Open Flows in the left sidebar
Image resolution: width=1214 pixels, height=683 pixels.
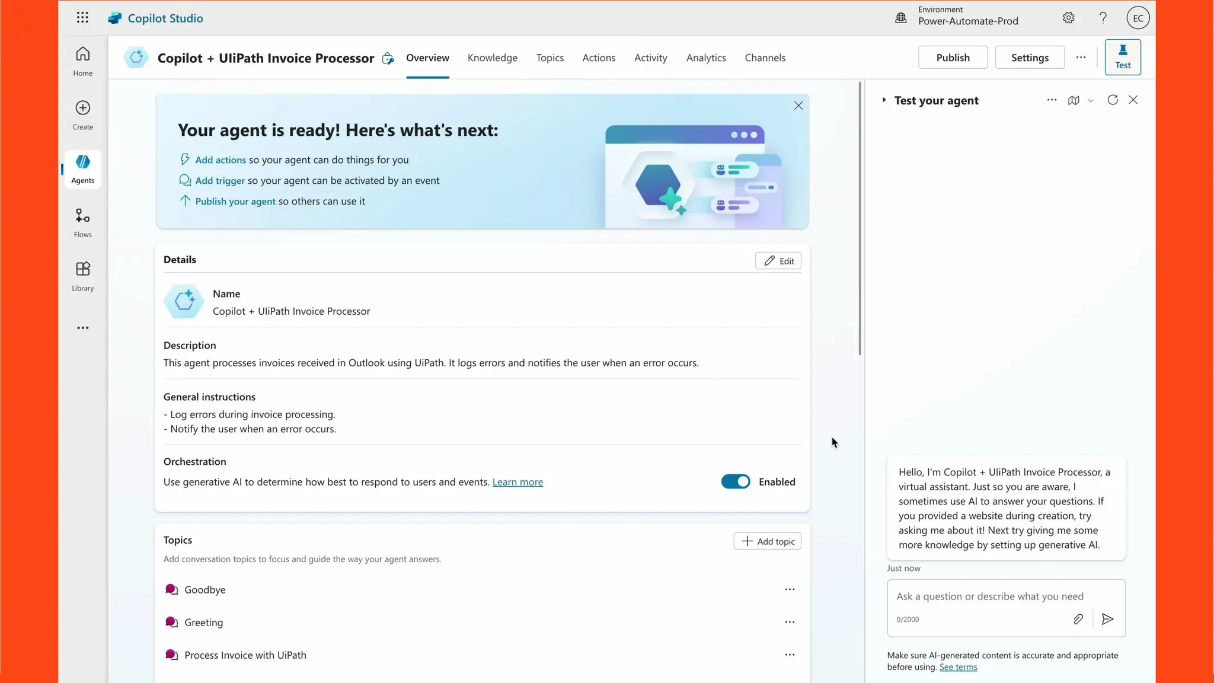click(x=82, y=222)
